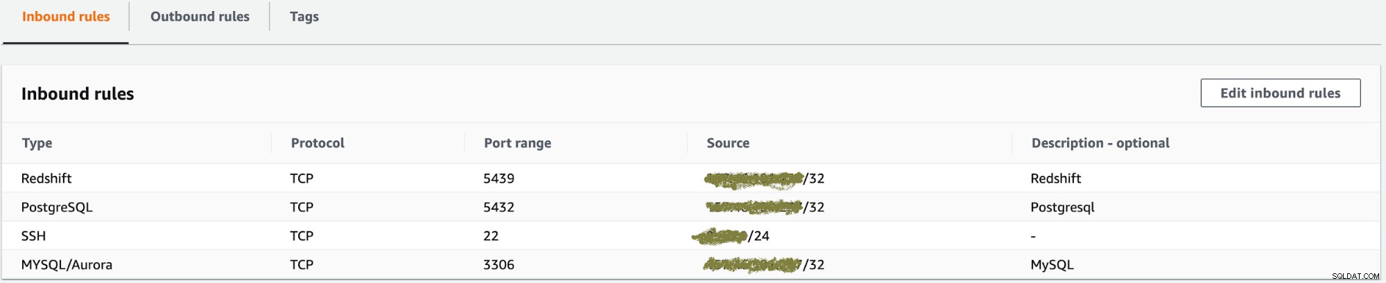Open the Outbound rules tab

(x=200, y=17)
